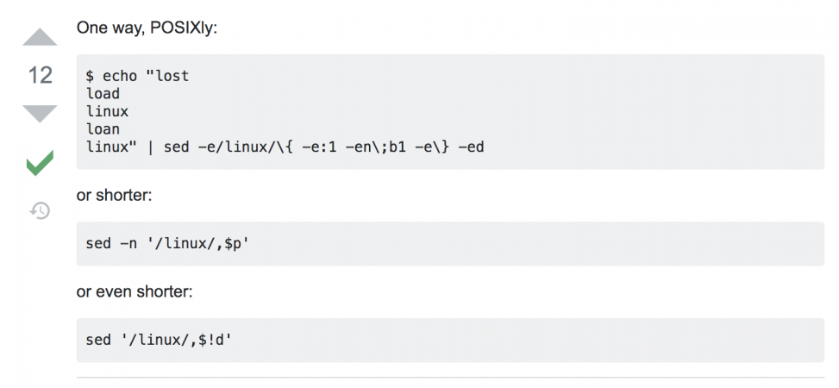Viewport: 839px width, 388px height.
Task: Click the standalone 'linux' code line
Action: [x=107, y=112]
